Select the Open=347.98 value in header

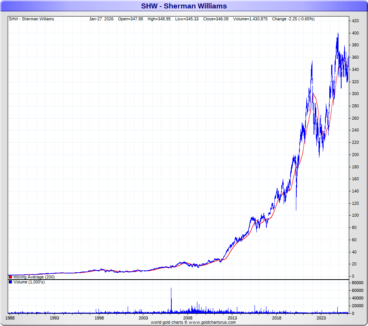coord(130,19)
